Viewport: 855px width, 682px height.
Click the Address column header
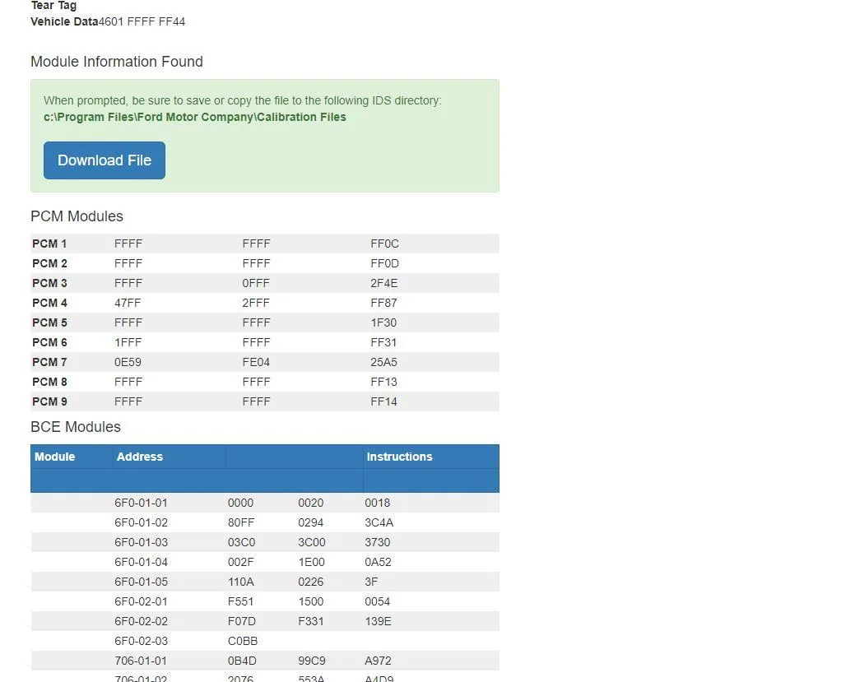click(140, 457)
